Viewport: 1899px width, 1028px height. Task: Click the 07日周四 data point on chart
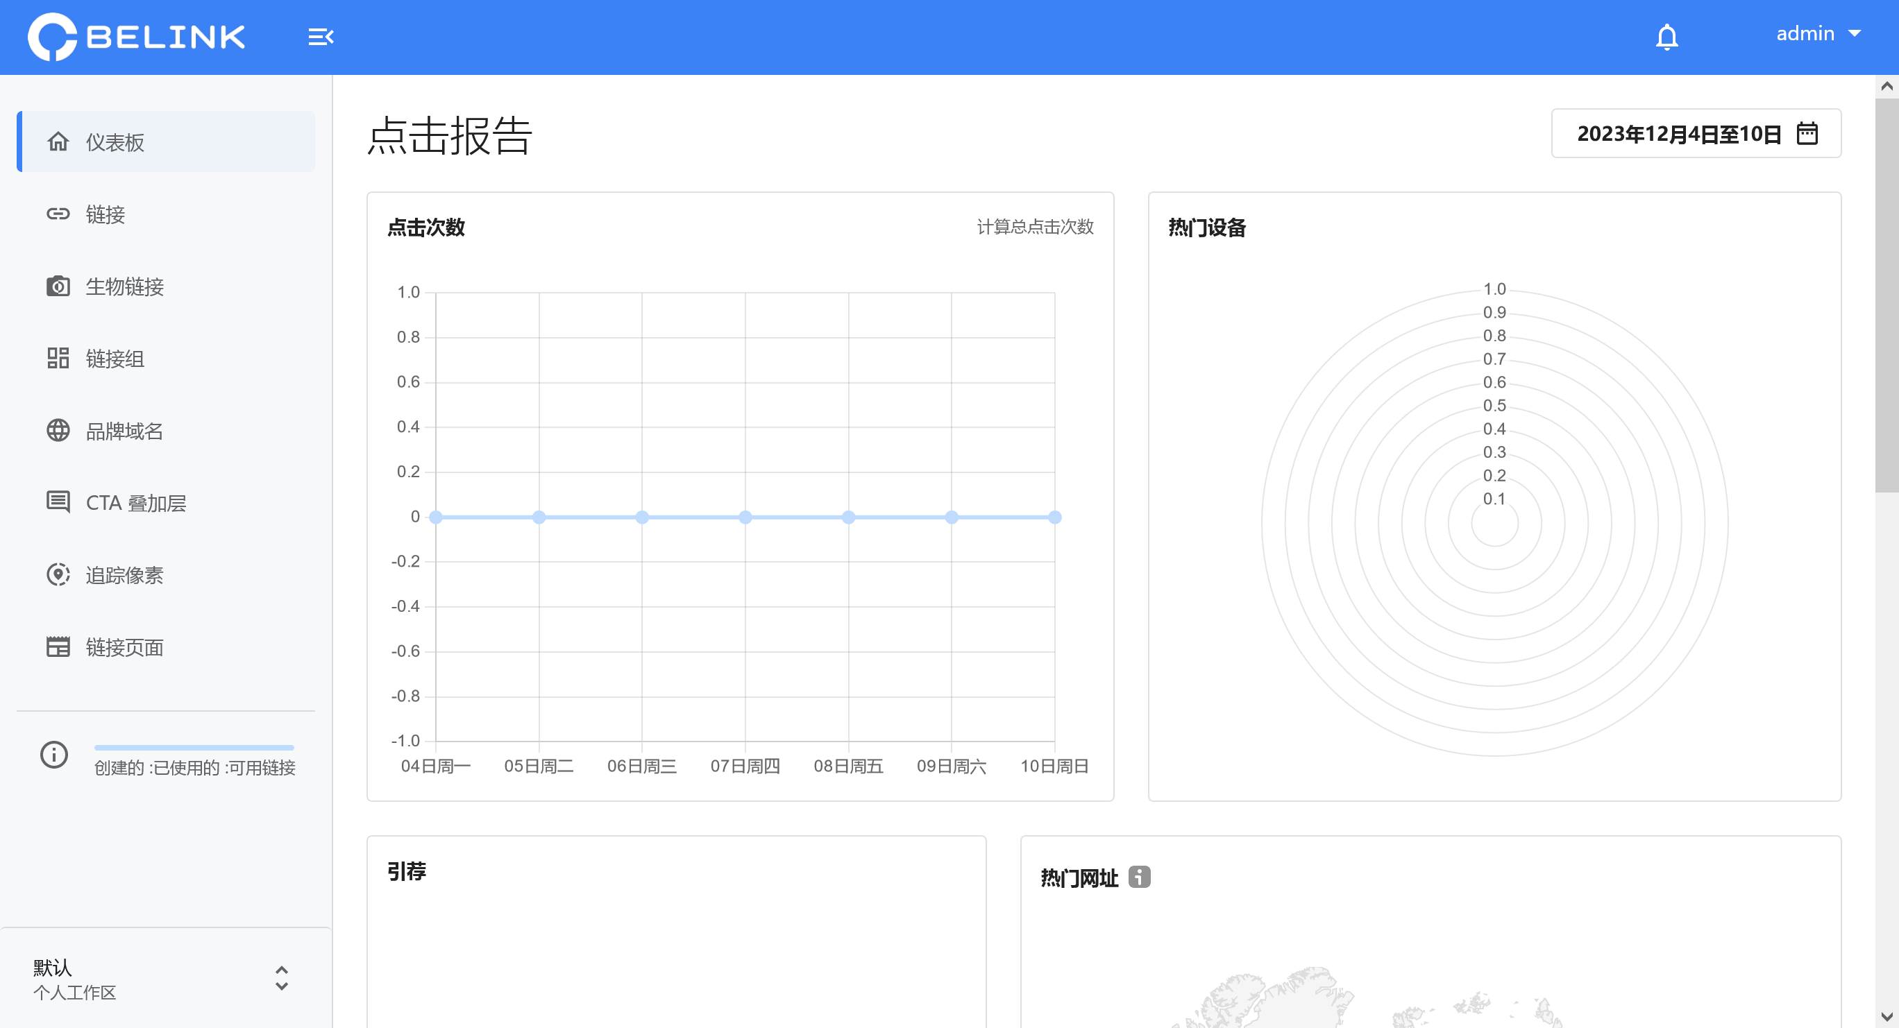(745, 517)
